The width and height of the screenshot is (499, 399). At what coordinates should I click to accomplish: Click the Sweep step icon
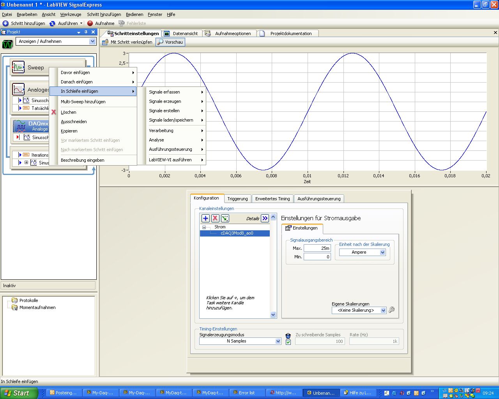point(18,67)
